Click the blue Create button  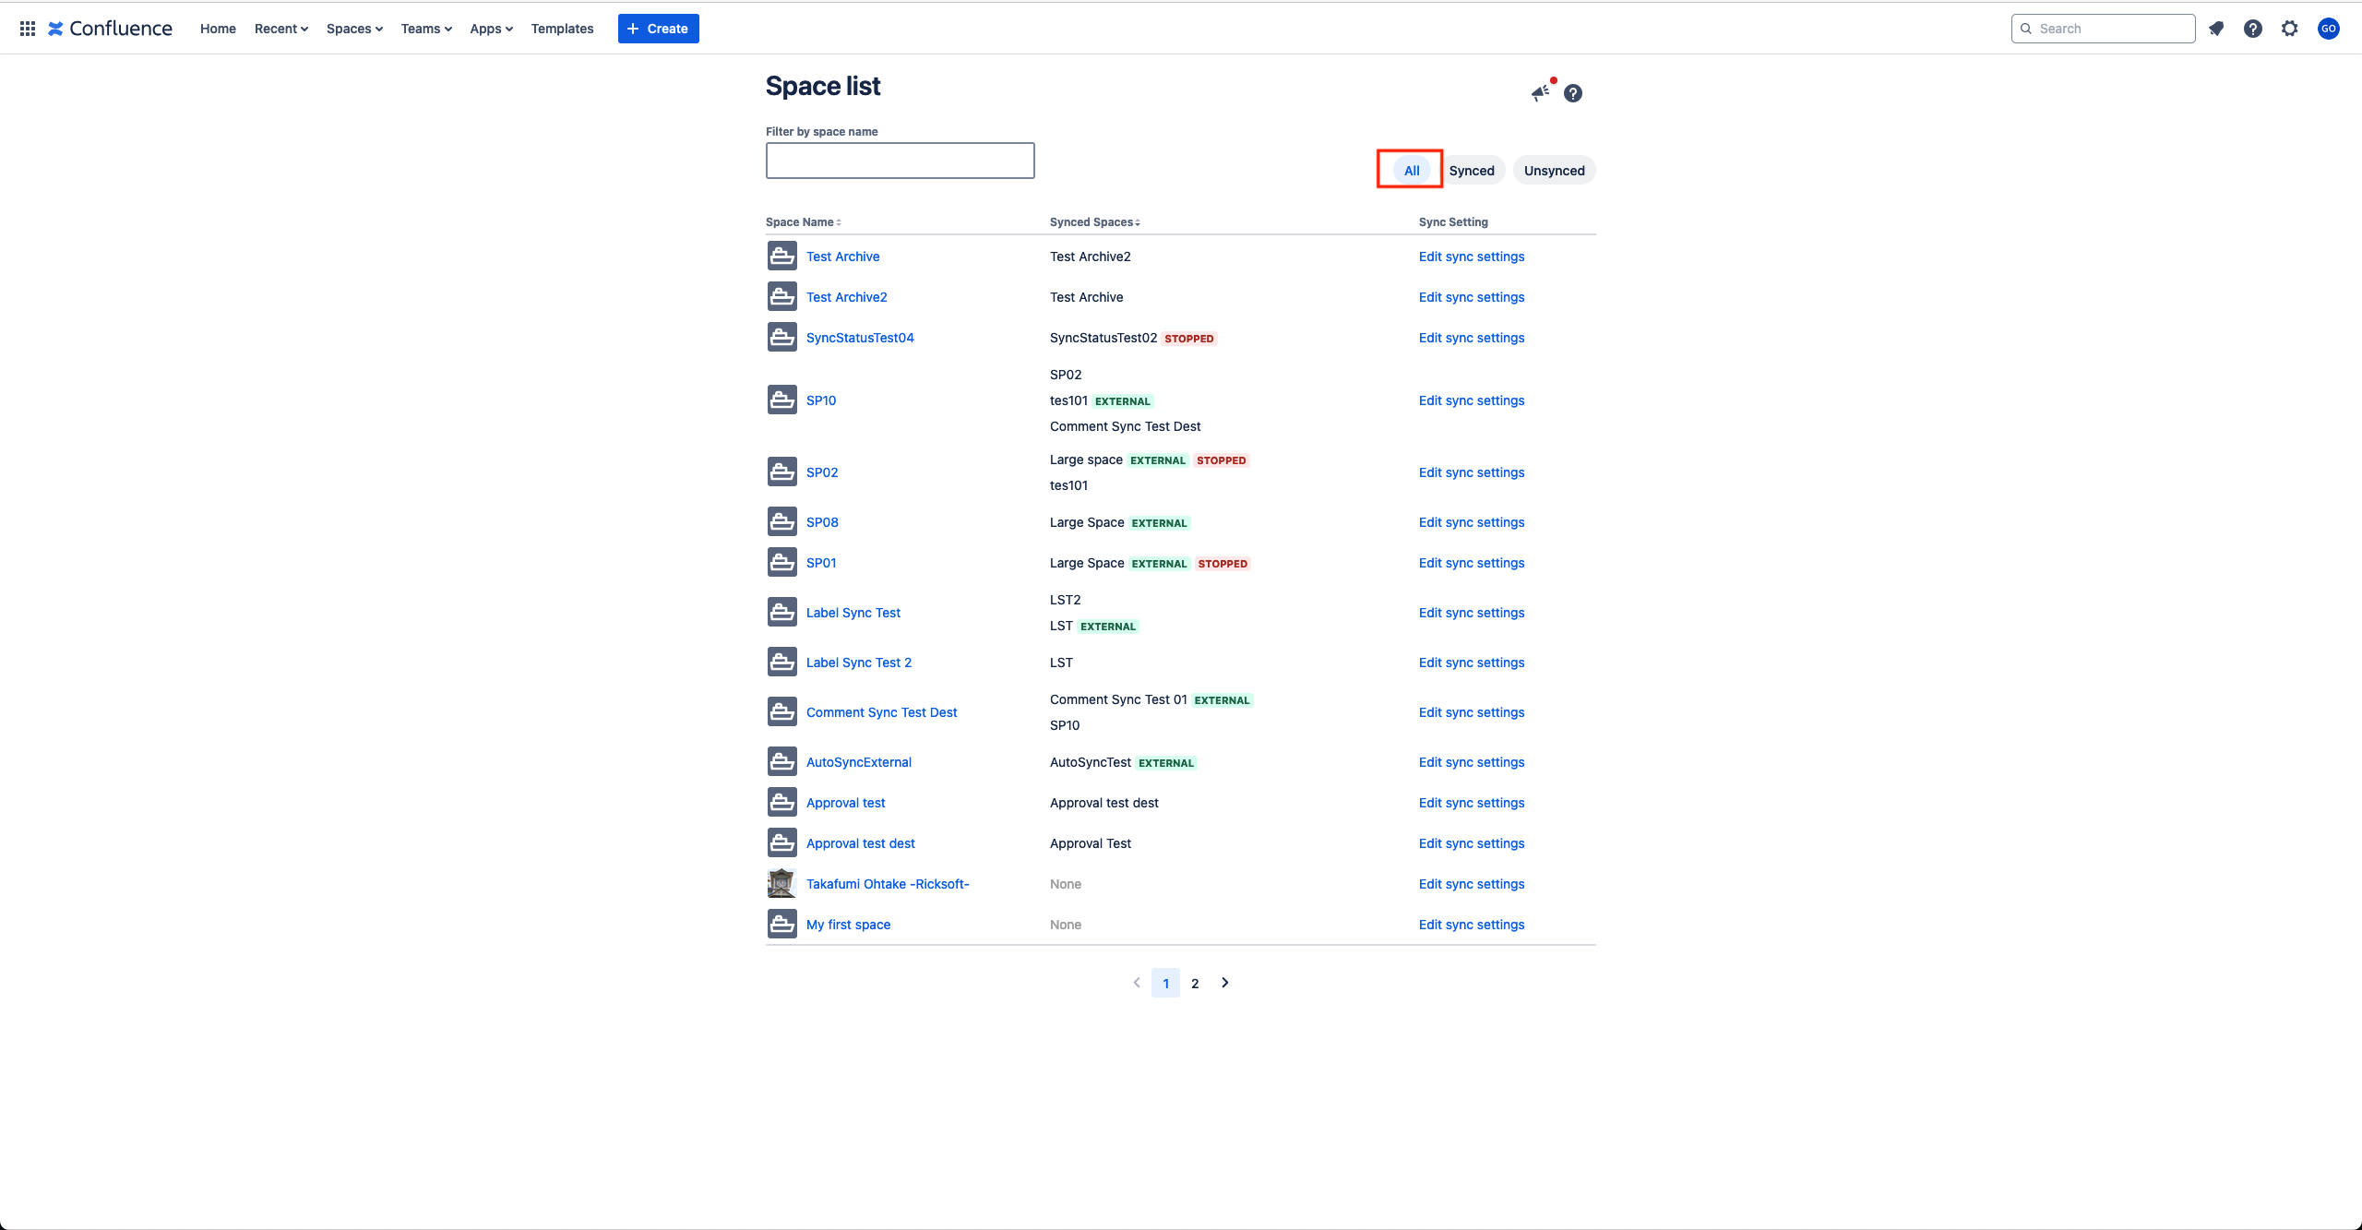[658, 29]
